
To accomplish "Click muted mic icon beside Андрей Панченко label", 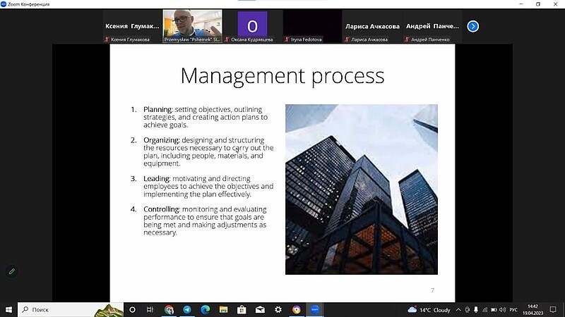I will (x=407, y=39).
